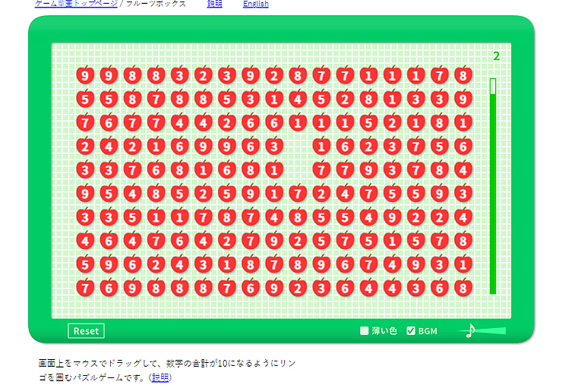The image size is (562, 388).
Task: Pick the last apple (1) of the ninth row
Action: (x=463, y=264)
